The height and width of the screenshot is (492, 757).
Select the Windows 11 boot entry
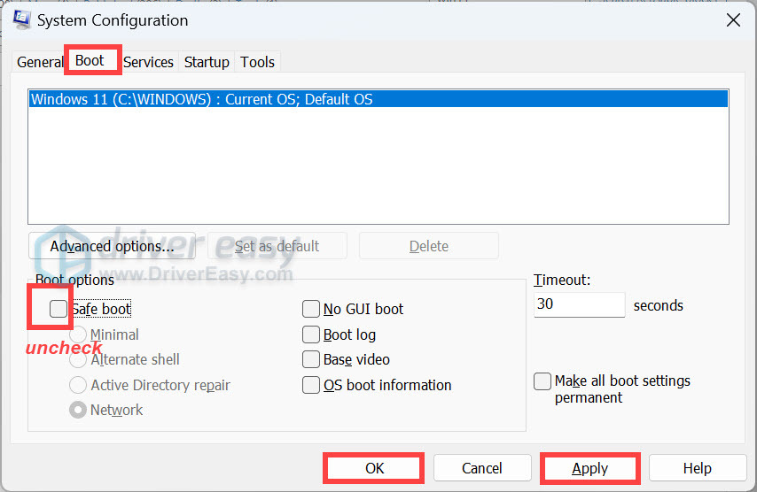[x=202, y=100]
